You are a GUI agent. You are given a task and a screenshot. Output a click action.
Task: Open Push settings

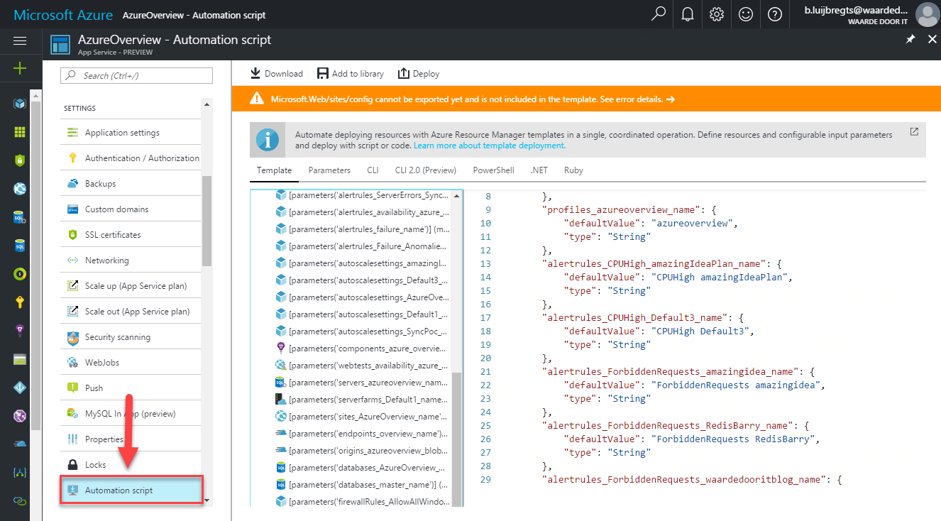(131, 388)
